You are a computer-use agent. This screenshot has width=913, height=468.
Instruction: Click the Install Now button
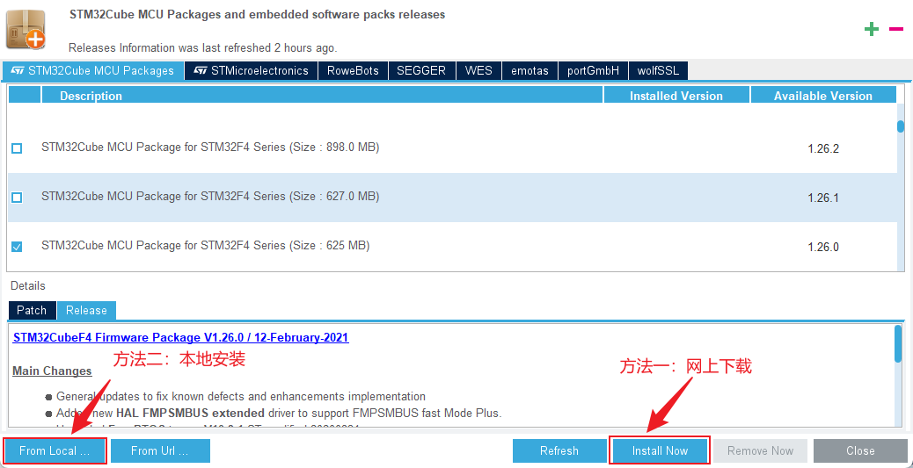660,450
